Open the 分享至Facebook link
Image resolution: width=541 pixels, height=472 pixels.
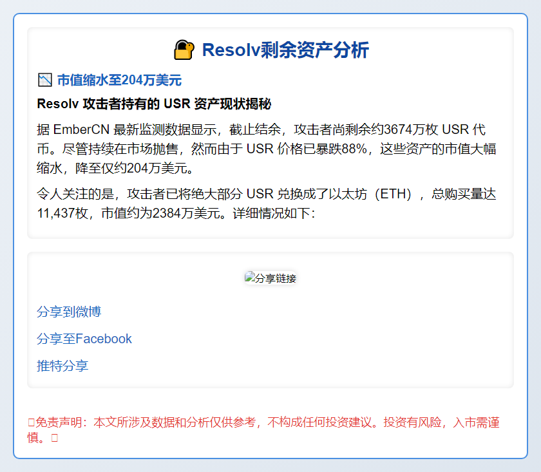click(84, 339)
